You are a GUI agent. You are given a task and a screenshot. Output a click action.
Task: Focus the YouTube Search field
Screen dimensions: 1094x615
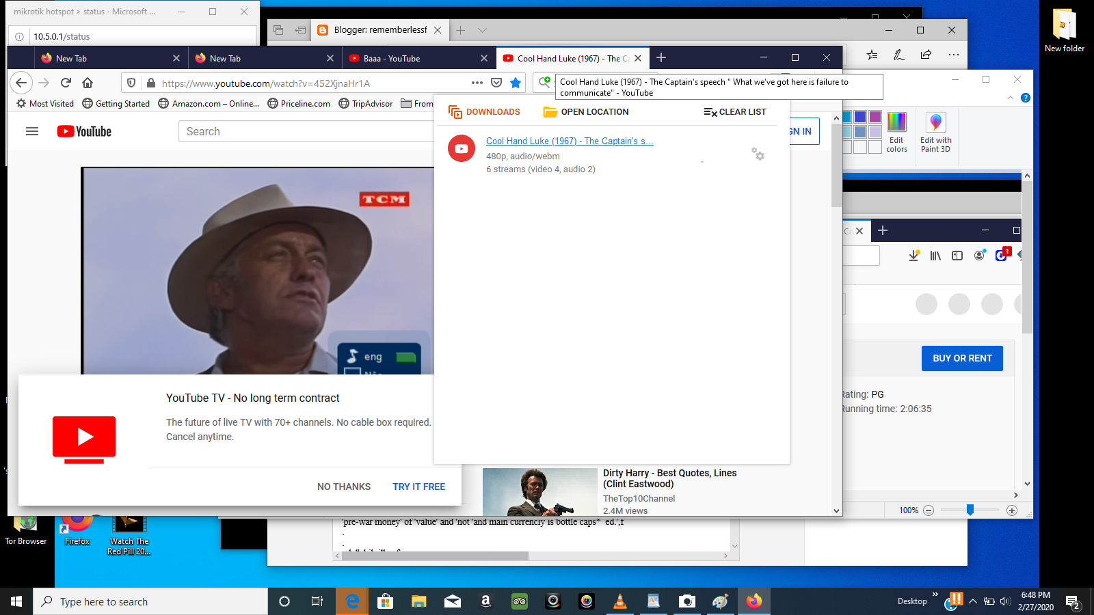pos(306,131)
